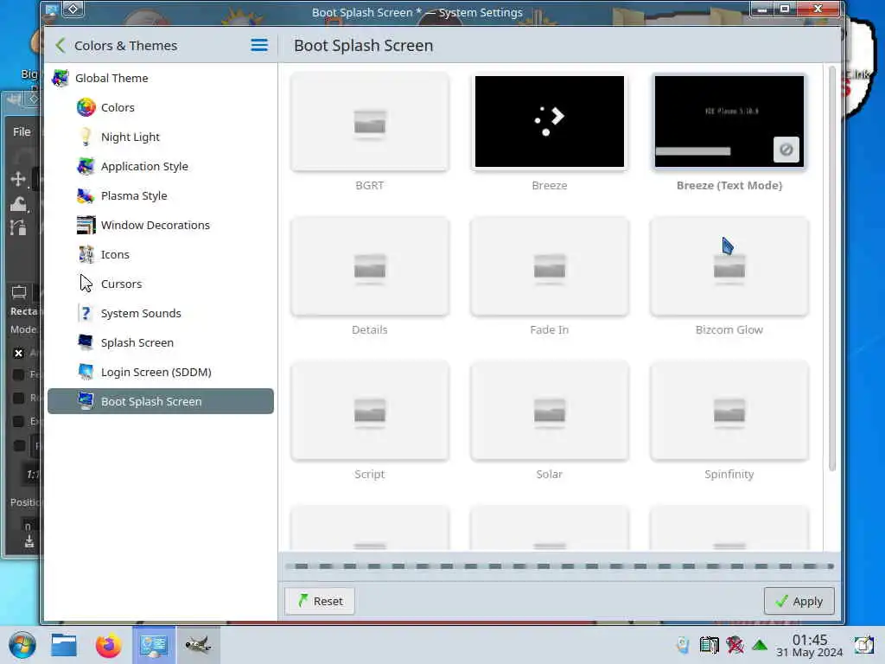Select the Breeze (Text Mode) thumbnail
Viewport: 885px width, 664px height.
[729, 121]
